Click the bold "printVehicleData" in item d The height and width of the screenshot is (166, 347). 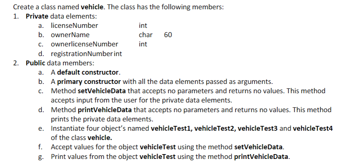tap(105, 110)
